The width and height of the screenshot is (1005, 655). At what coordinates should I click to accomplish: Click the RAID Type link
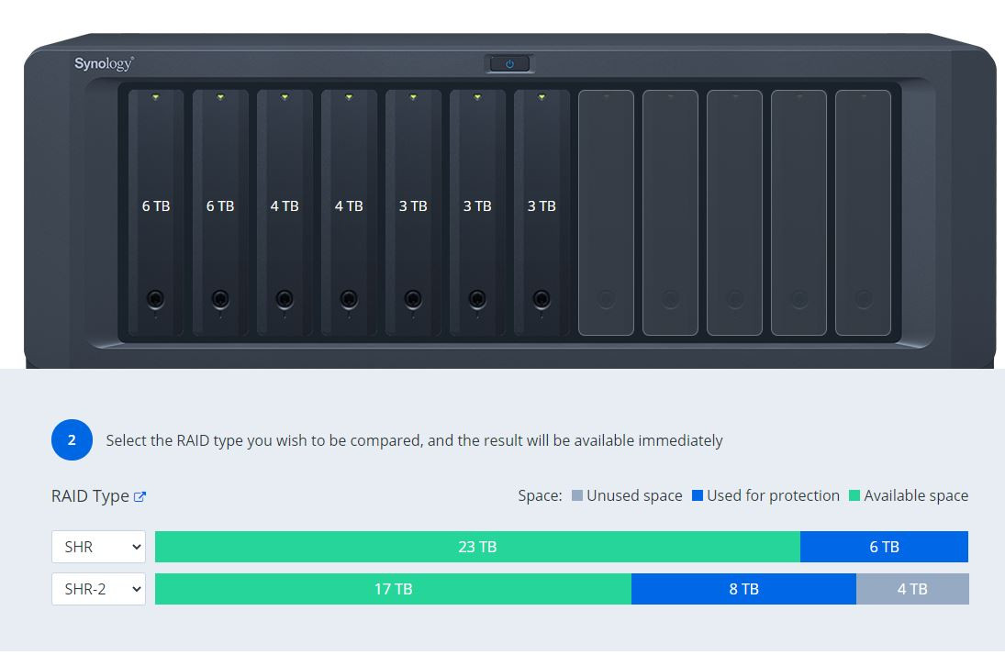coord(89,496)
